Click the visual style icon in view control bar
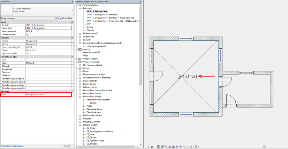The image size is (288, 149). click(163, 147)
